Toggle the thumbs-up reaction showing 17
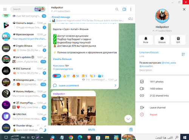This screenshot has width=189, height=140. click(x=66, y=76)
